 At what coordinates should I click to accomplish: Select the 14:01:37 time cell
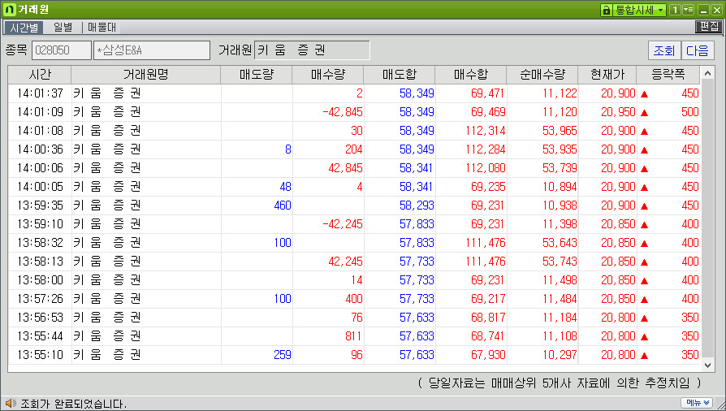click(40, 93)
